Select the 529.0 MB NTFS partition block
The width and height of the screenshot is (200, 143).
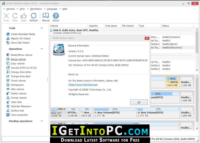click(x=172, y=82)
